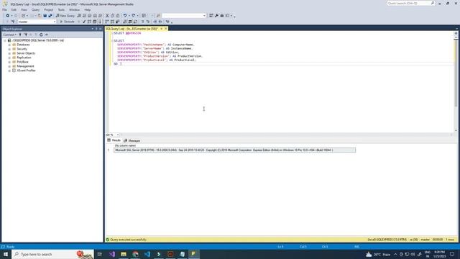Switch to the Results tab
This screenshot has width=460, height=259.
[114, 140]
